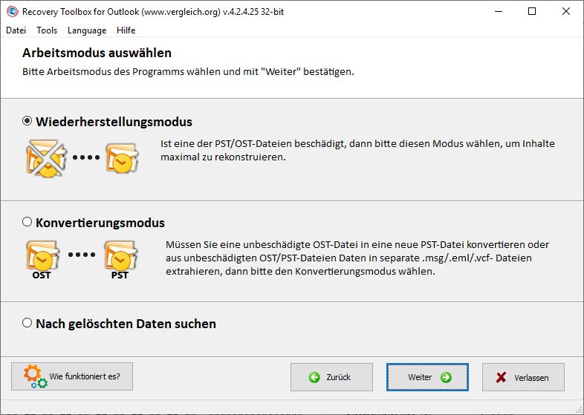Screen dimensions: 584x415
Task: Open Wie funktioniert es? help
Action: [x=72, y=376]
